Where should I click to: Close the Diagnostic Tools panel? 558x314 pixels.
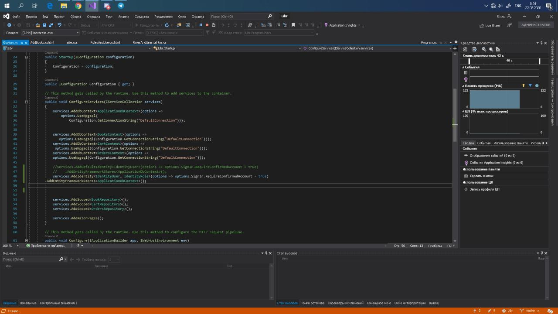coord(545,43)
